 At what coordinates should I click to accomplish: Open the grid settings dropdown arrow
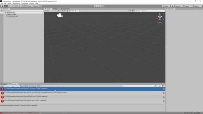78,11
